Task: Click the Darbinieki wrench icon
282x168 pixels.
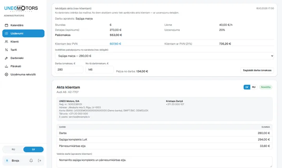Action: (x=7, y=58)
